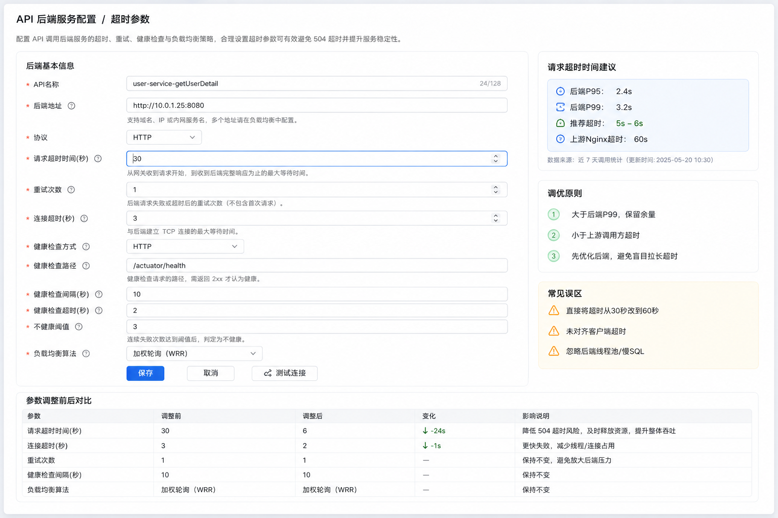This screenshot has height=518, width=778.
Task: Click 超时参数 in the breadcrumb title
Action: click(130, 19)
